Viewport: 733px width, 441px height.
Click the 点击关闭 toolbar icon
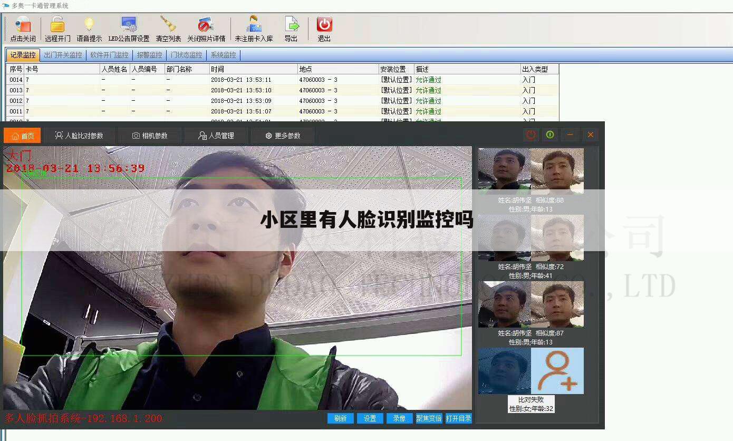tap(23, 29)
